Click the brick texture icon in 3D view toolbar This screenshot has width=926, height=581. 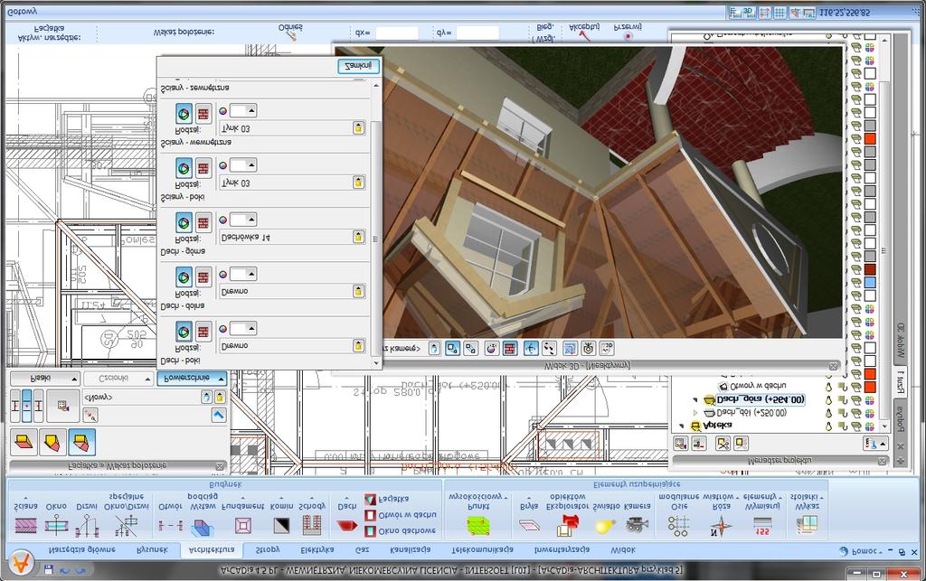(510, 349)
